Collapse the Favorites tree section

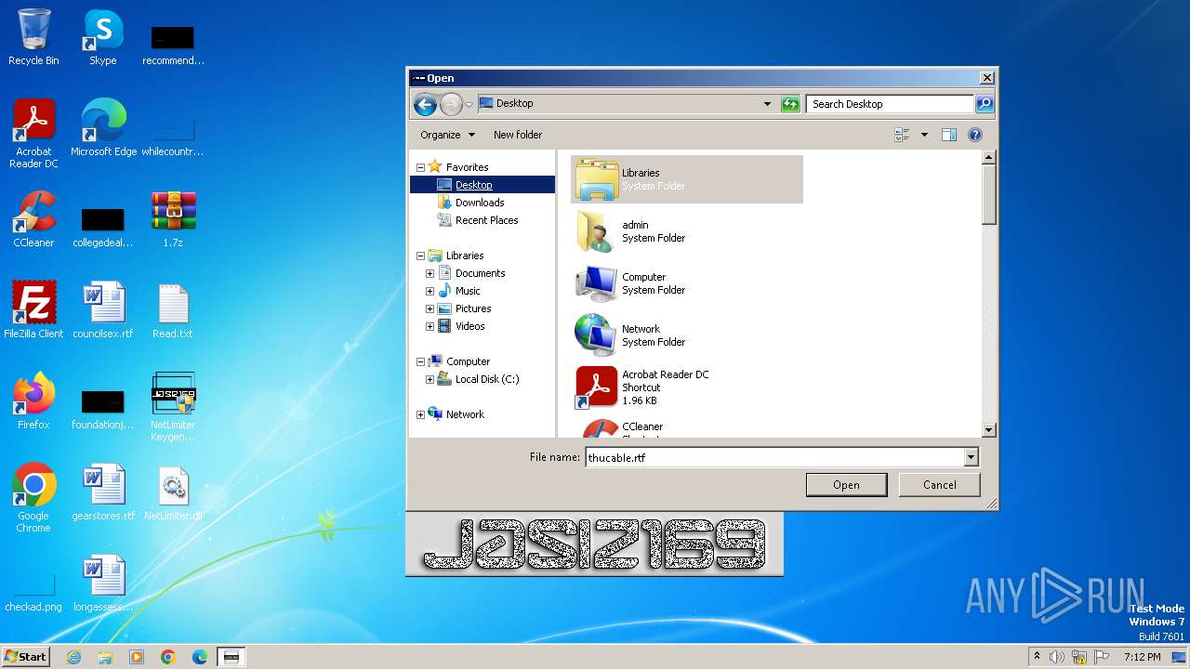(x=420, y=168)
